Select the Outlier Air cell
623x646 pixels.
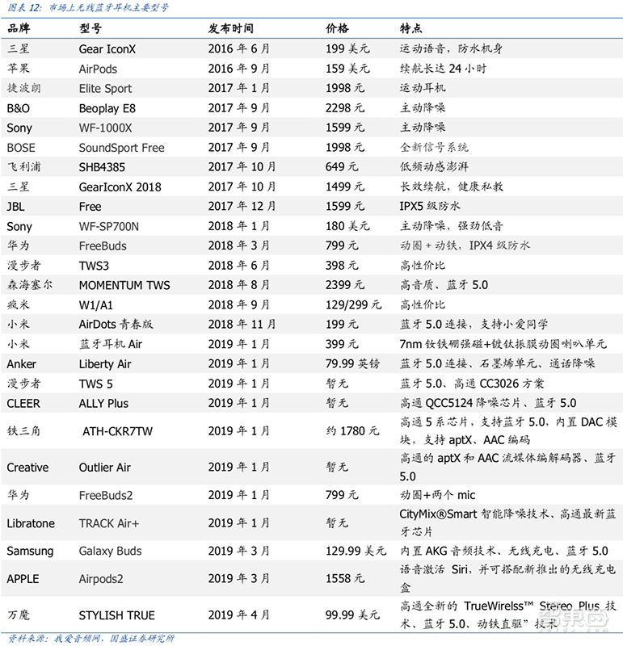(x=105, y=468)
